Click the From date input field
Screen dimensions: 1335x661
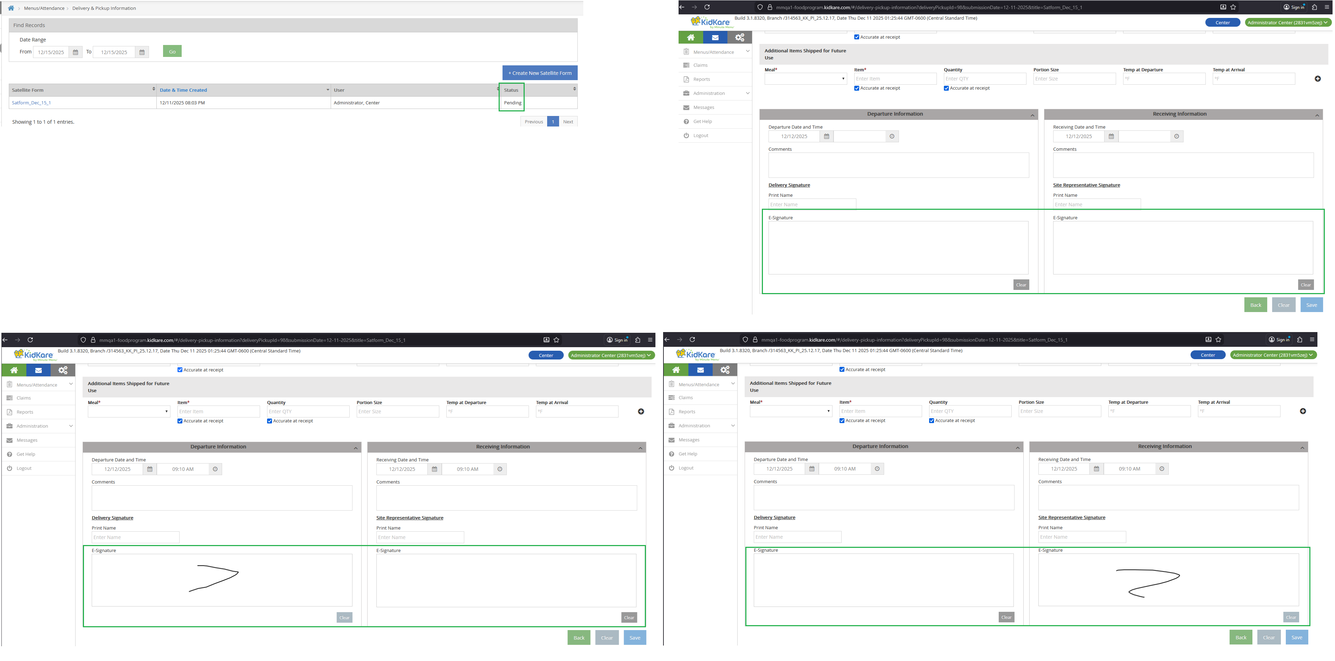pyautogui.click(x=51, y=52)
